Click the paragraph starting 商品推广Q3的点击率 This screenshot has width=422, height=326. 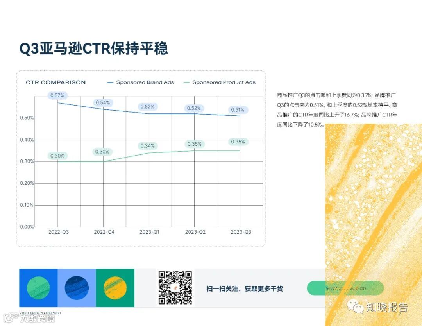point(337,110)
